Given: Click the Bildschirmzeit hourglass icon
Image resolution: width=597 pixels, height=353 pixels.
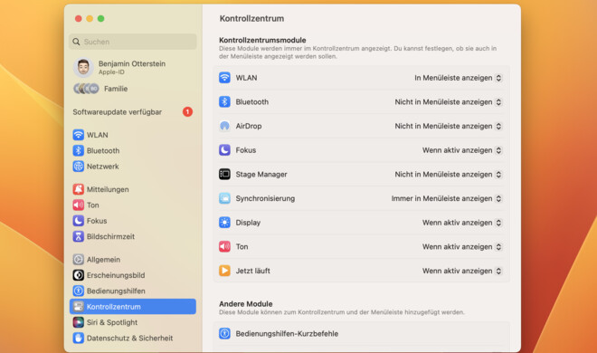Looking at the screenshot, I should (x=79, y=236).
